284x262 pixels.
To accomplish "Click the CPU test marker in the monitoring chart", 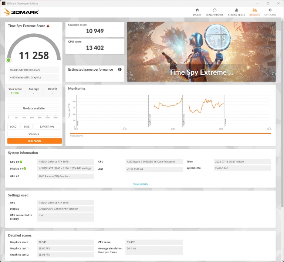I will tap(225, 122).
